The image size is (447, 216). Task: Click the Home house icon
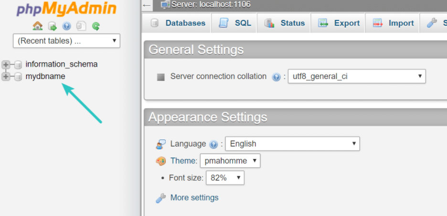(38, 26)
